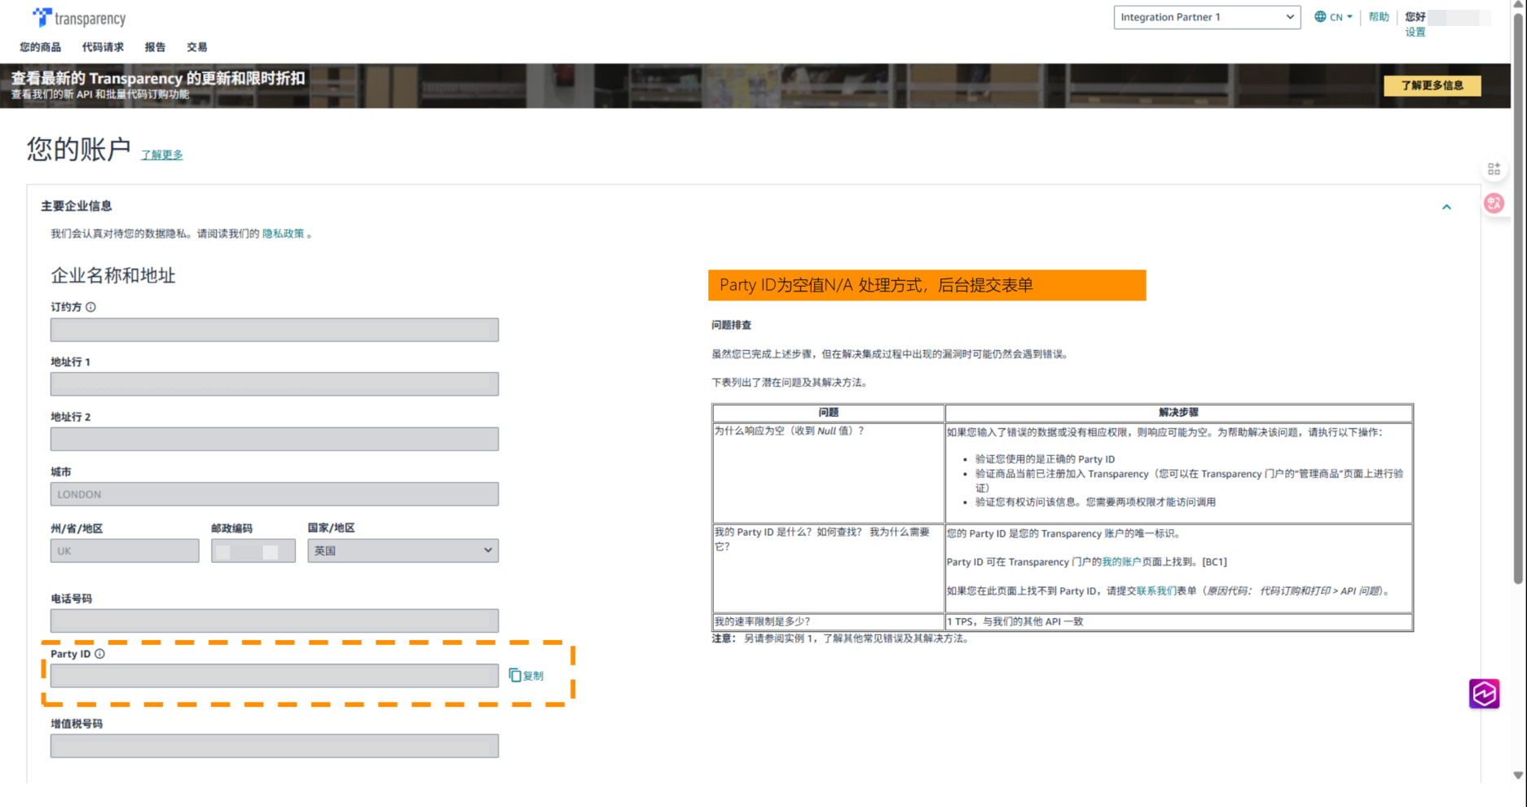Click the 城市 field showing LONDON

tap(275, 494)
